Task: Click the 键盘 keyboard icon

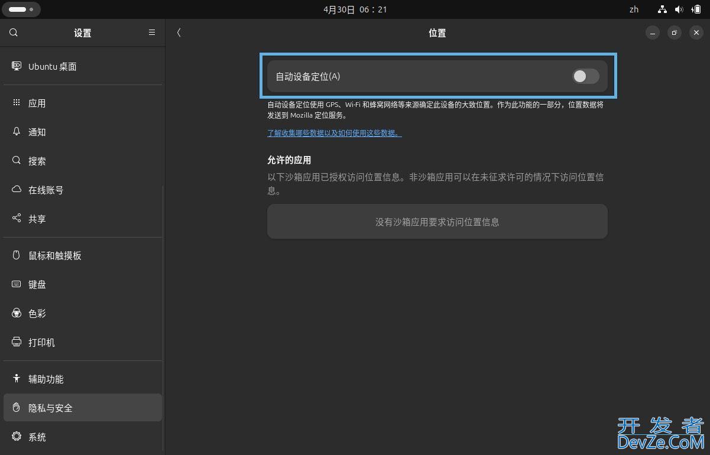Action: (x=17, y=284)
